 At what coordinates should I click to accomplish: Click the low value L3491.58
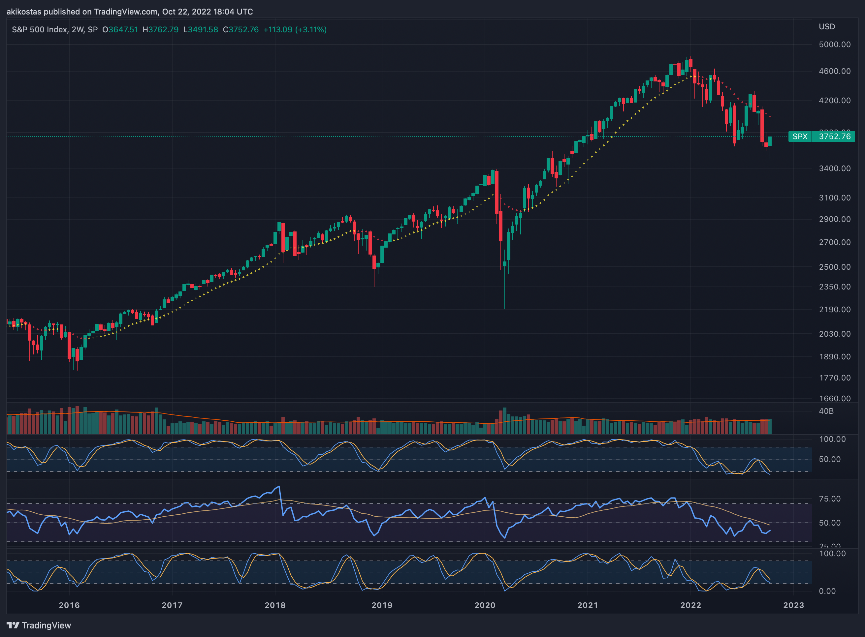[x=201, y=30]
